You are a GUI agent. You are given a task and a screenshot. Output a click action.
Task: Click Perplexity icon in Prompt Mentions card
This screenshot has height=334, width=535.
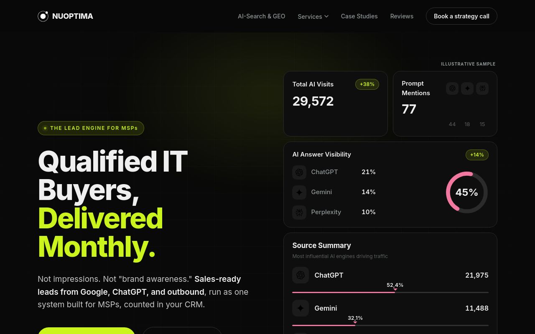[x=482, y=89]
